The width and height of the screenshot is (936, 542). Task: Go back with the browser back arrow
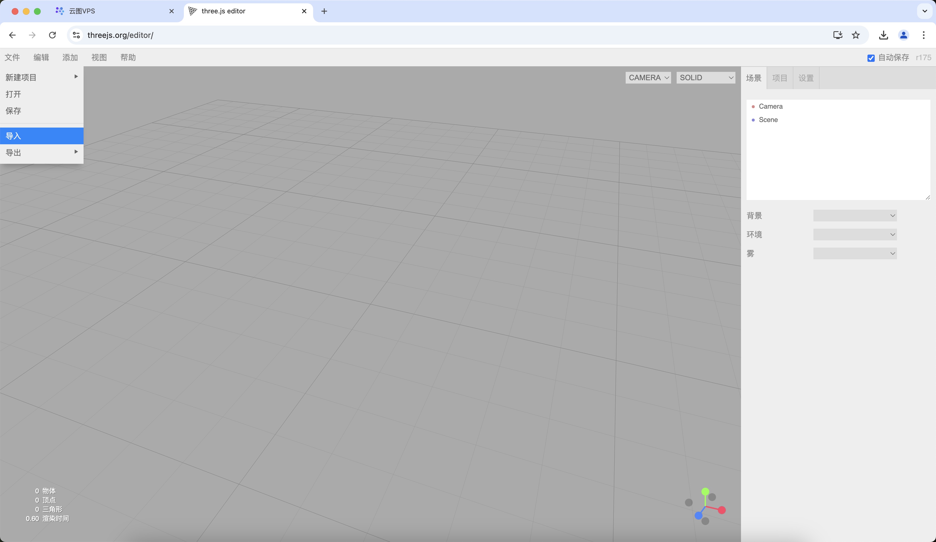12,35
